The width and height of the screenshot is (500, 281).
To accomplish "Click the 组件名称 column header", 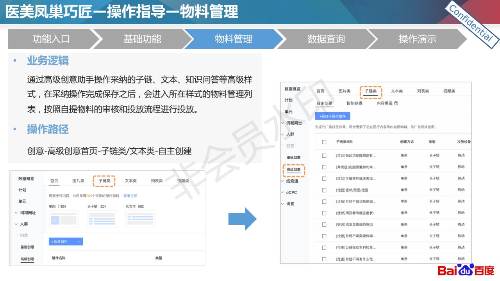I will [x=59, y=258].
